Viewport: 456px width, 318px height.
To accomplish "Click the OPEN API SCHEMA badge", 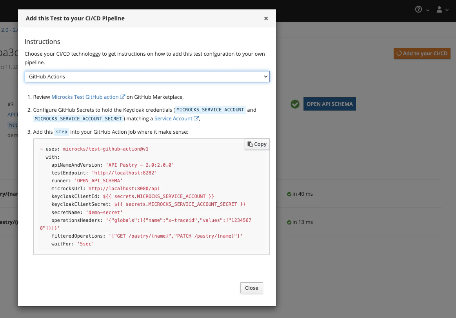I will (x=329, y=104).
